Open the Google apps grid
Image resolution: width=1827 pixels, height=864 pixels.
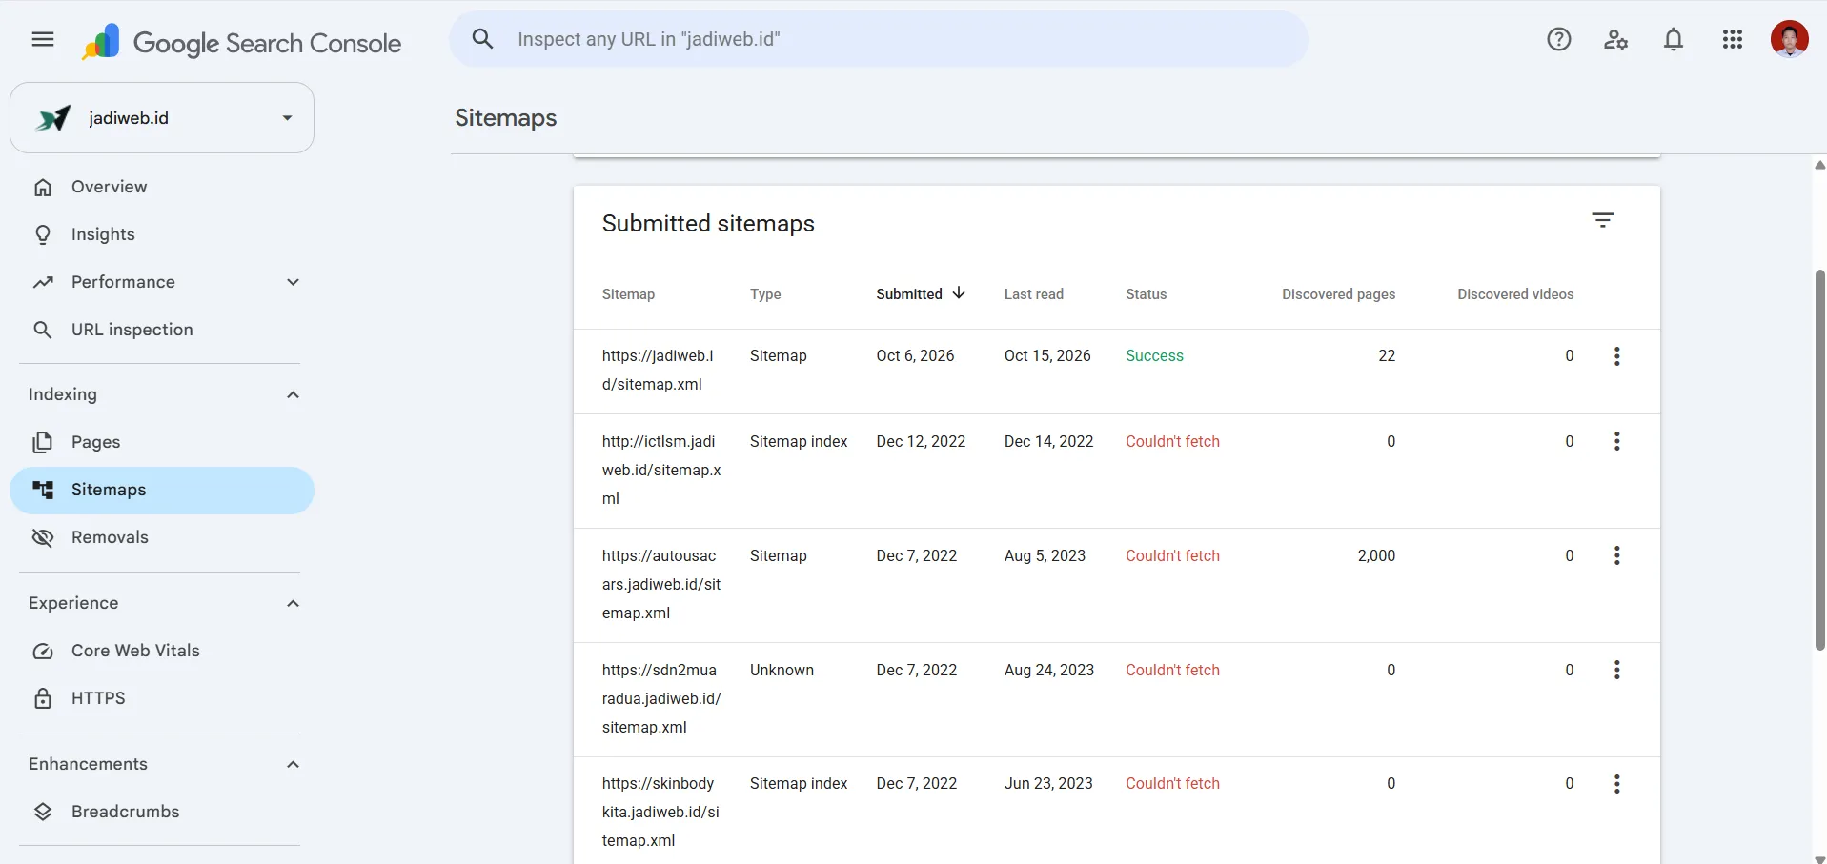[x=1733, y=39]
